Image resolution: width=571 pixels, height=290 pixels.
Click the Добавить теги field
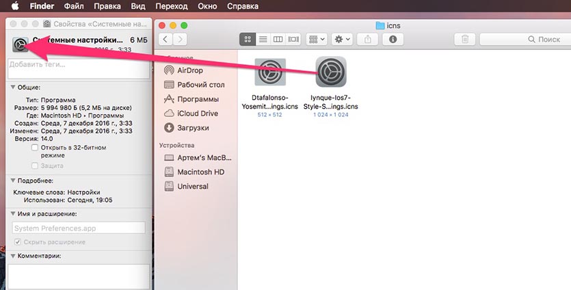79,68
